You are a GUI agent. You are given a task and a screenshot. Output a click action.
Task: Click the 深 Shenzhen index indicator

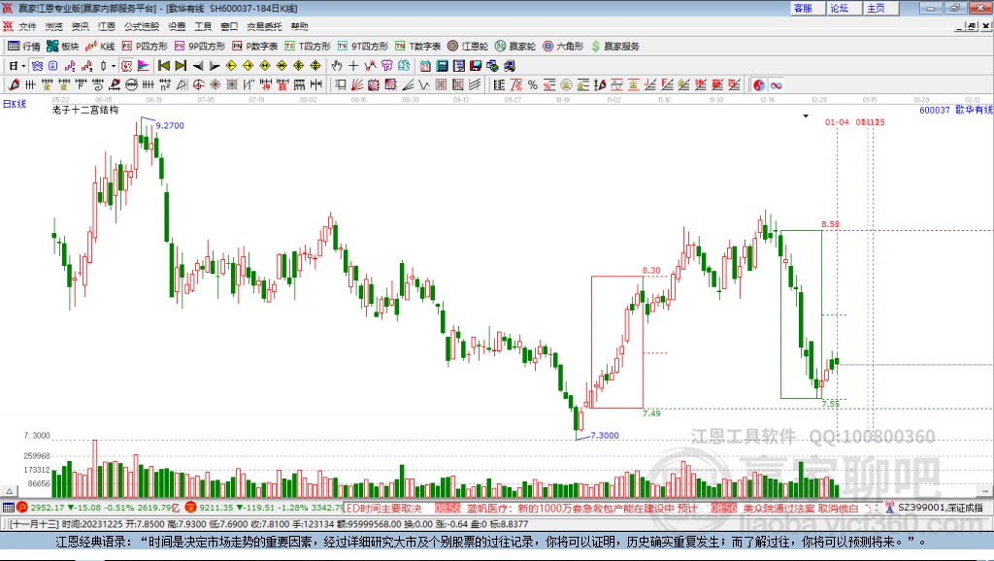point(191,507)
